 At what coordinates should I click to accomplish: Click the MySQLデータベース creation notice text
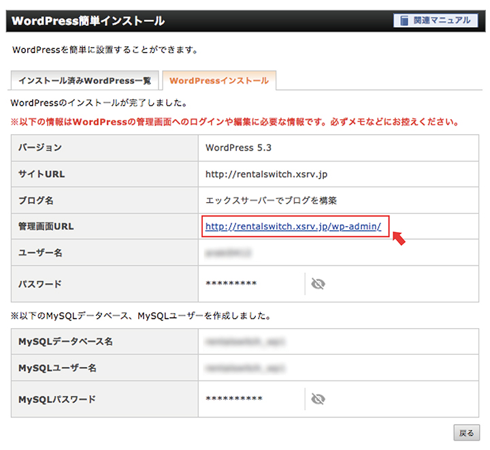[x=141, y=316]
